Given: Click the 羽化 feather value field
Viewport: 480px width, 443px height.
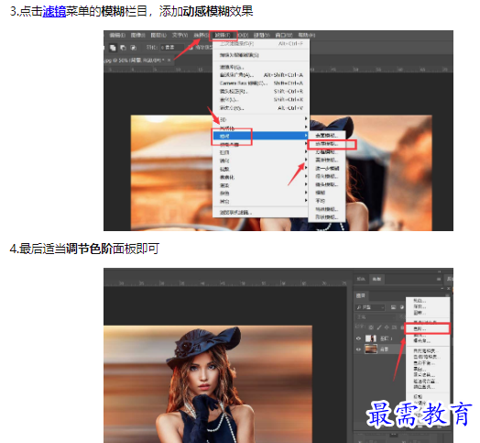Looking at the screenshot, I should (171, 48).
